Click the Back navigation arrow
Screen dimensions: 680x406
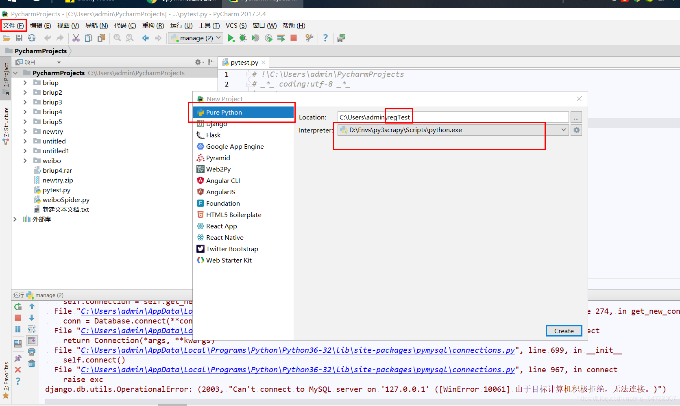tap(146, 38)
